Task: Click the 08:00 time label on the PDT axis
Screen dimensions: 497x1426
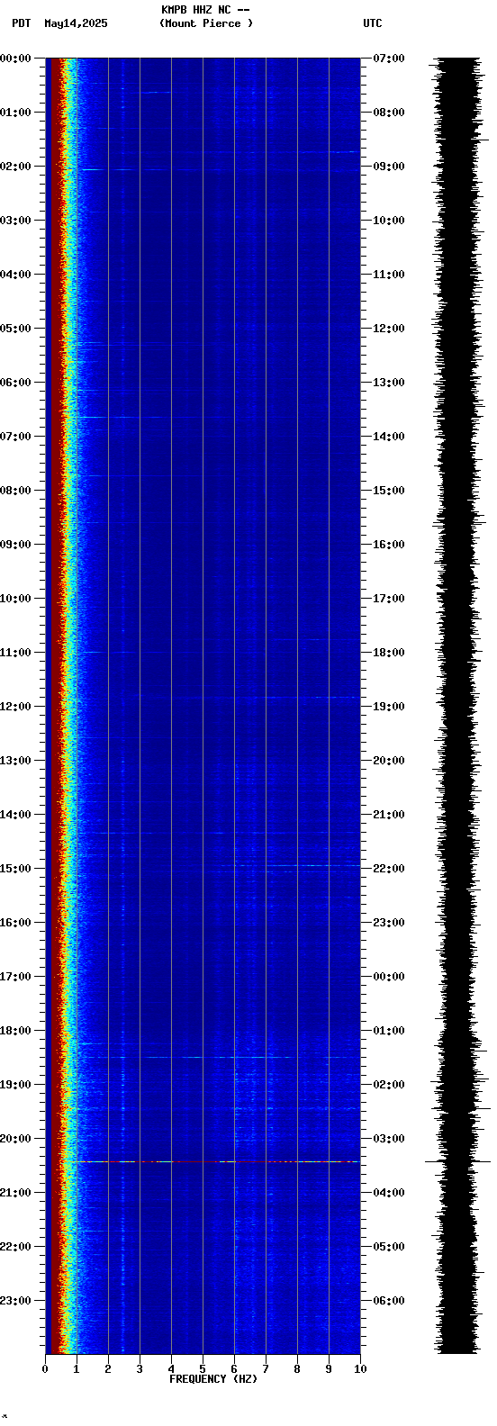Action: [x=15, y=491]
